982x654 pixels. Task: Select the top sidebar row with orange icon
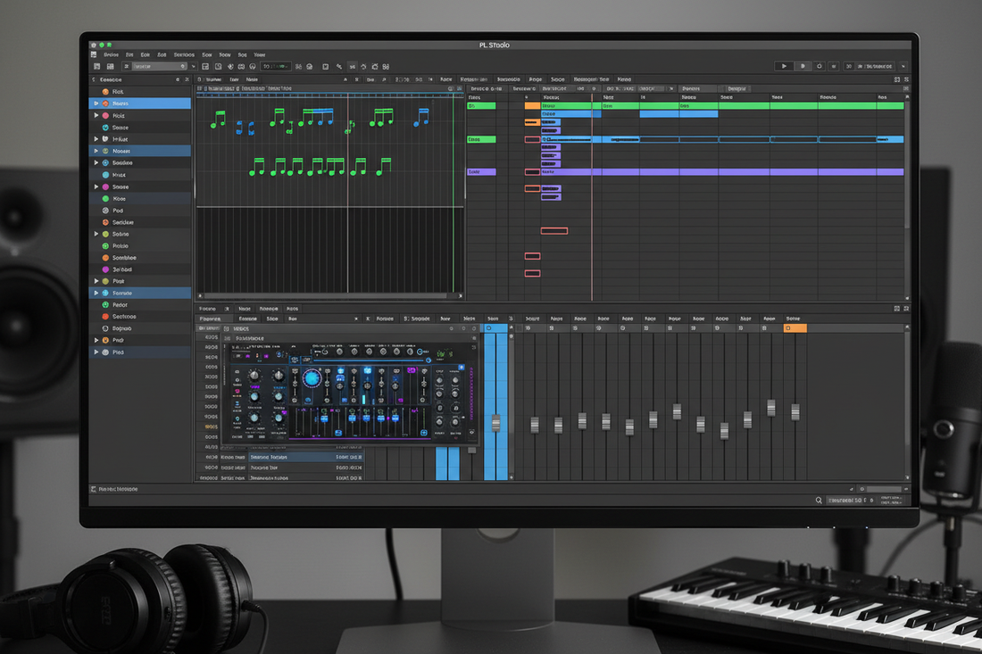point(140,91)
